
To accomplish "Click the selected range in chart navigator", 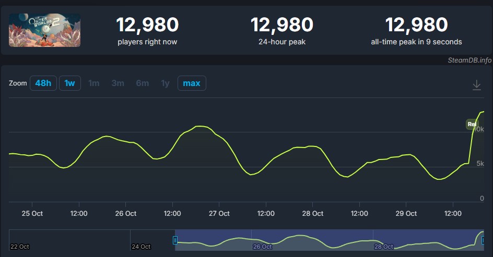I will point(329,240).
